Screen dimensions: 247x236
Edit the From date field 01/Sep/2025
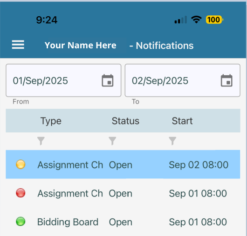click(x=63, y=80)
